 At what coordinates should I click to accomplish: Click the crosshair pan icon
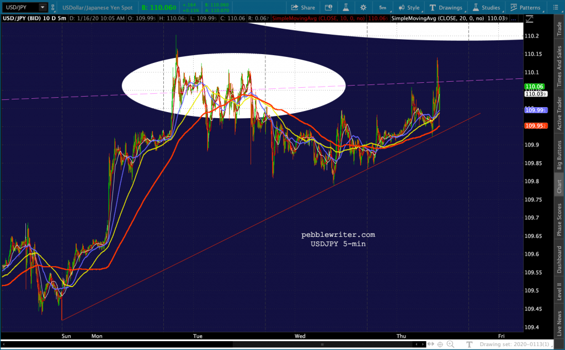tap(440, 344)
